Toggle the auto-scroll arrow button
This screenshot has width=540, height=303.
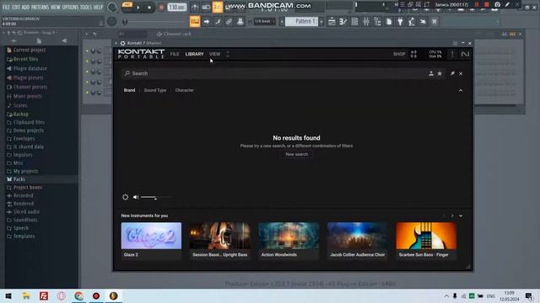point(206,22)
